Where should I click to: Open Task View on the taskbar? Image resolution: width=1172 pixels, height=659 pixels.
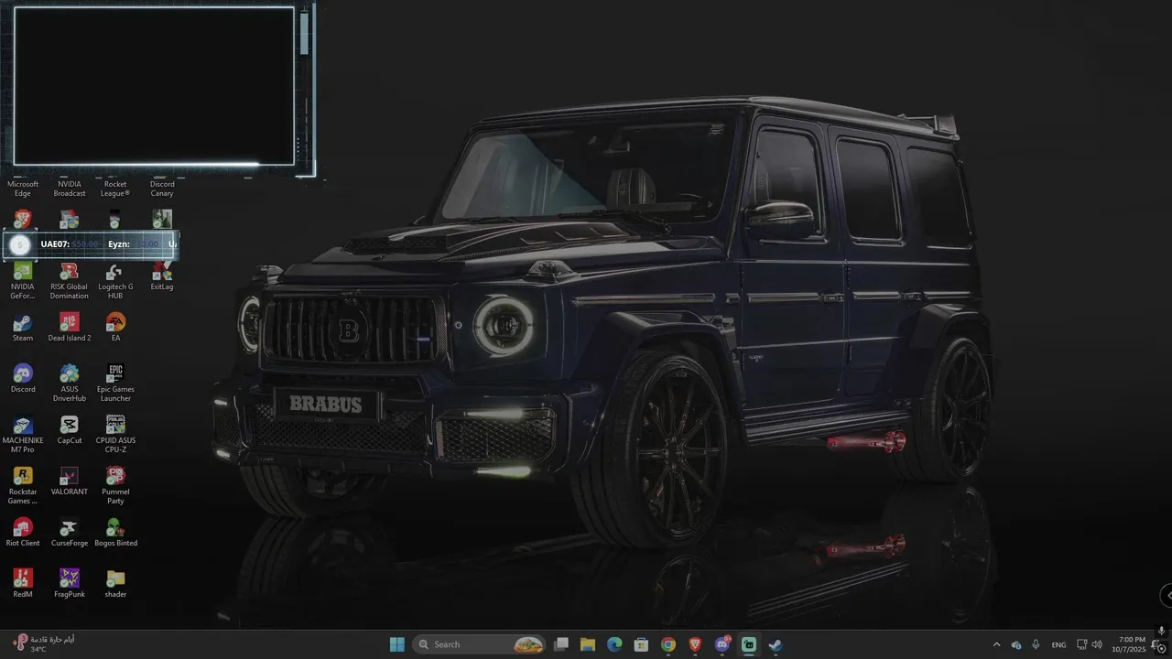561,644
